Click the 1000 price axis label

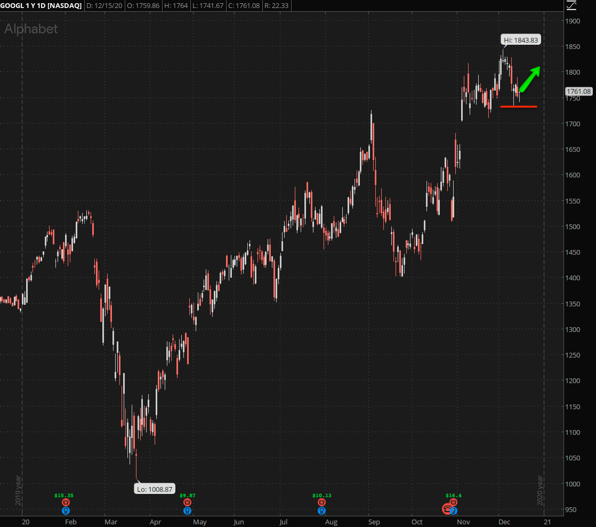[x=573, y=484]
